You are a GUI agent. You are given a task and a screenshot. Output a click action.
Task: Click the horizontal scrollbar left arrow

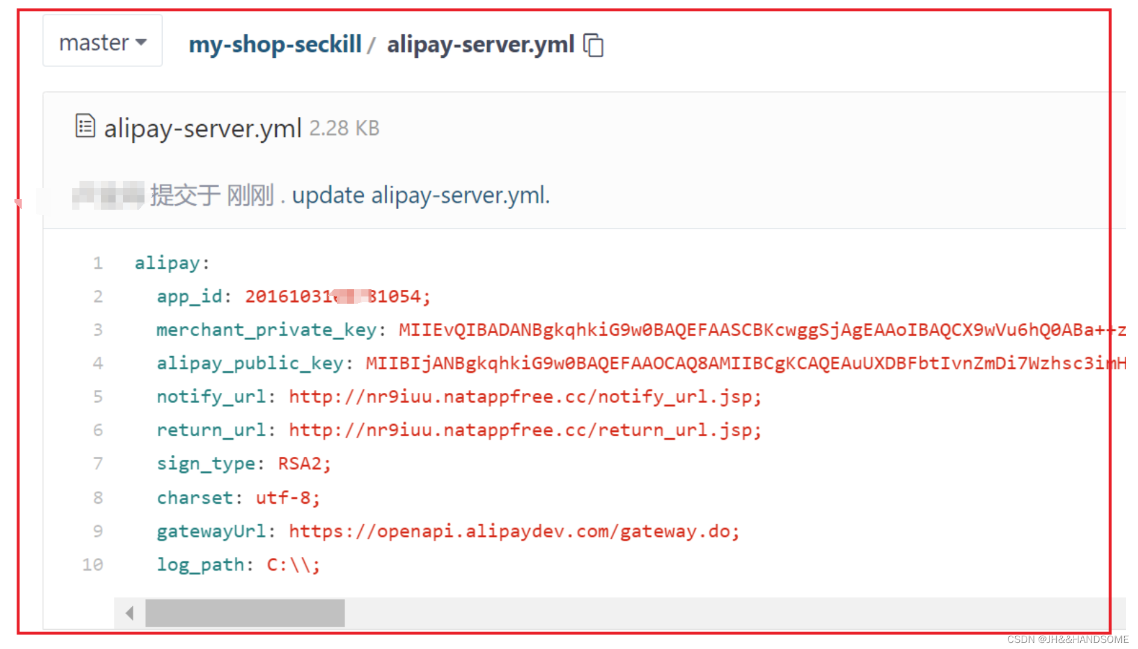(129, 613)
